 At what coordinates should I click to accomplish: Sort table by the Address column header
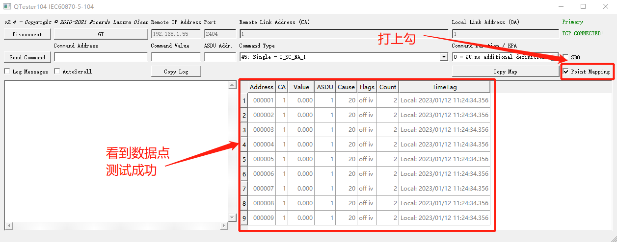point(262,87)
